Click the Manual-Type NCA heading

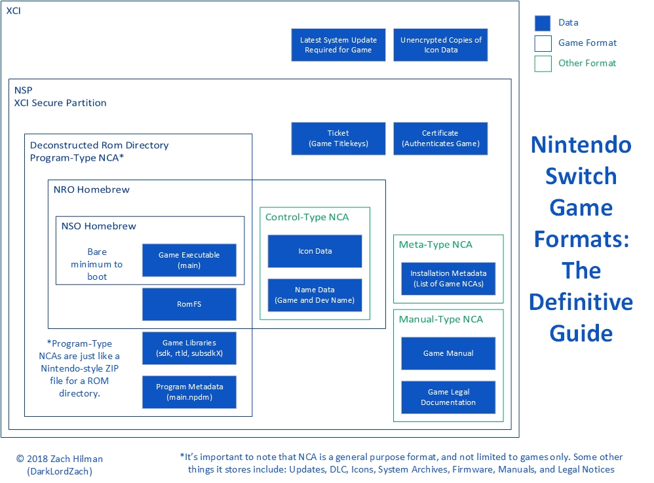click(440, 319)
